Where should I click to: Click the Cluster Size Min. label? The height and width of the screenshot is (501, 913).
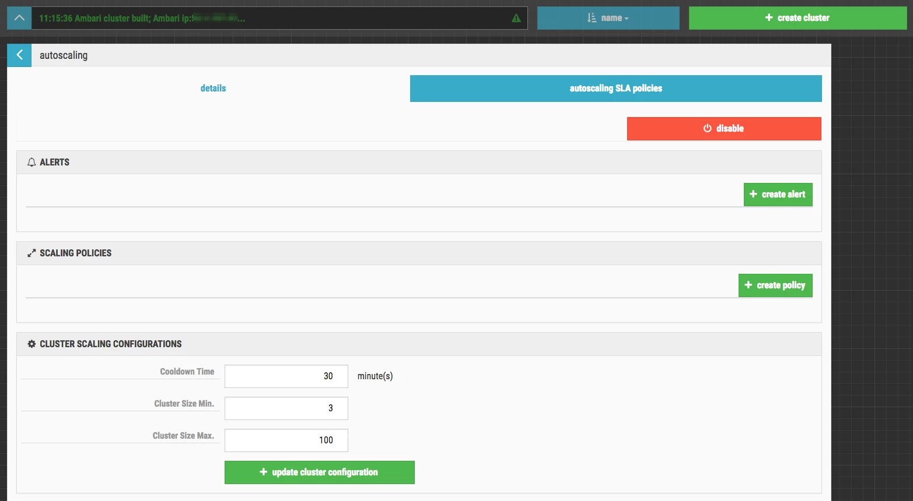coord(184,404)
